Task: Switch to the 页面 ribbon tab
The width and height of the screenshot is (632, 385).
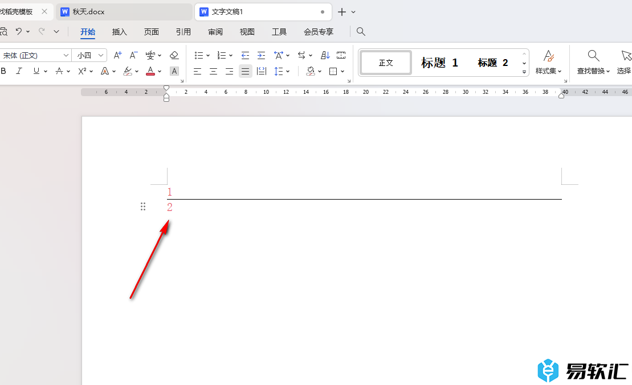Action: (x=151, y=32)
